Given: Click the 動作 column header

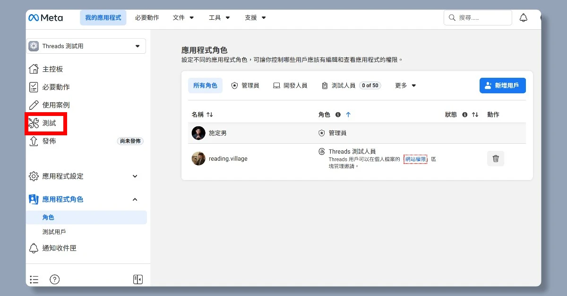Looking at the screenshot, I should (x=493, y=115).
